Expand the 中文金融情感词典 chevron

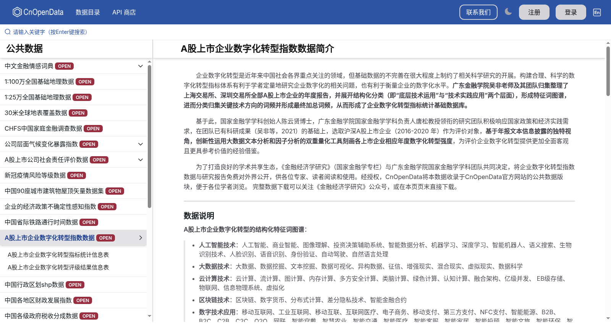click(141, 66)
